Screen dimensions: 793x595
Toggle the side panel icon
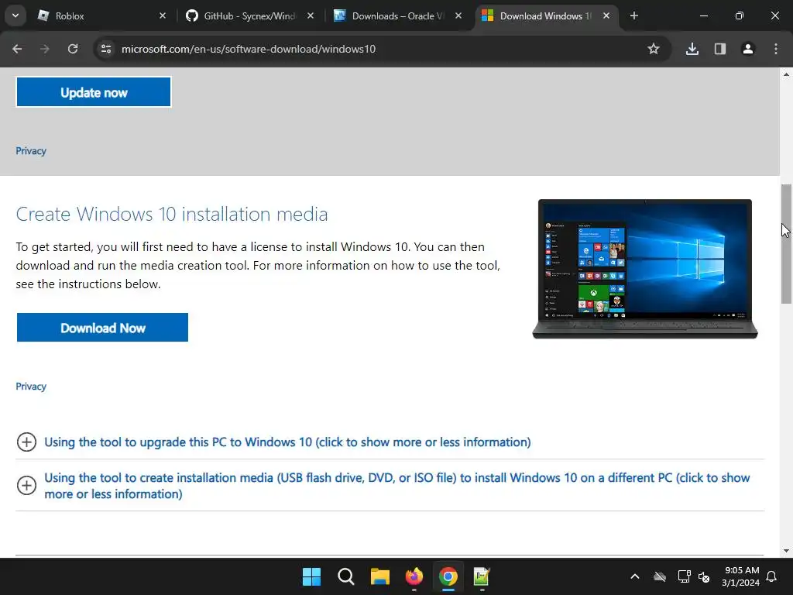(x=720, y=49)
